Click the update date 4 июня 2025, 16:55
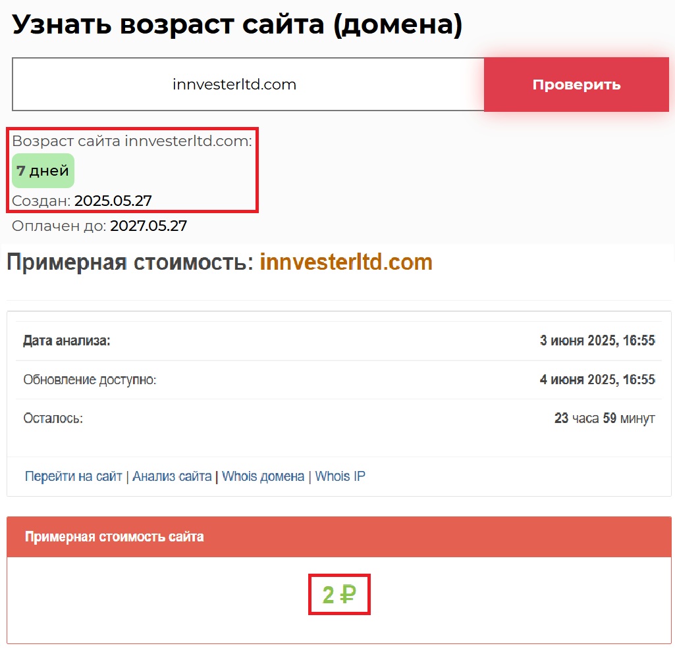This screenshot has width=675, height=648. (x=597, y=380)
